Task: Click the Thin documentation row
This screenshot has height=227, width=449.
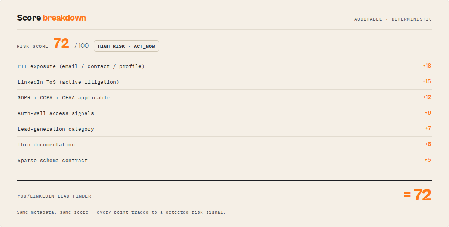Action: [224, 144]
